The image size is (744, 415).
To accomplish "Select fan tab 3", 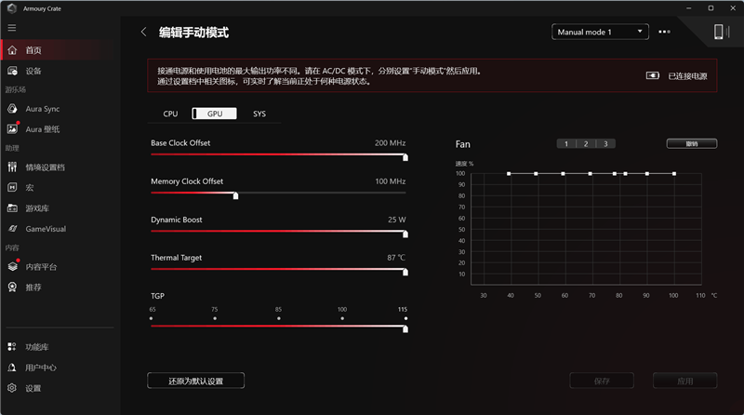I will pos(605,144).
